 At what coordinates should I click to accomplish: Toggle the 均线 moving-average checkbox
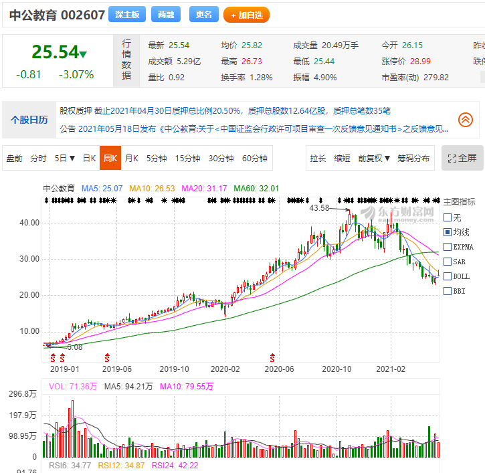448,232
